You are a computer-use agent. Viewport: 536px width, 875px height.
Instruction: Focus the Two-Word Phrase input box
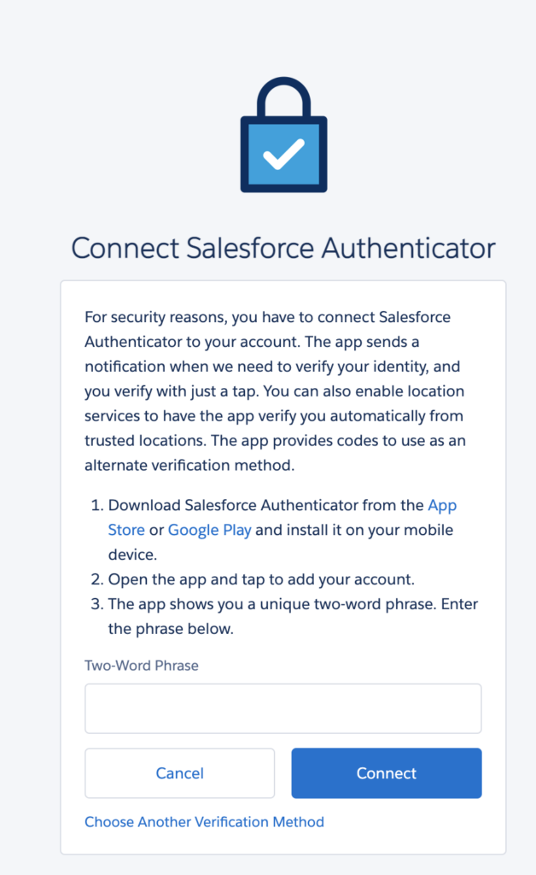point(283,708)
